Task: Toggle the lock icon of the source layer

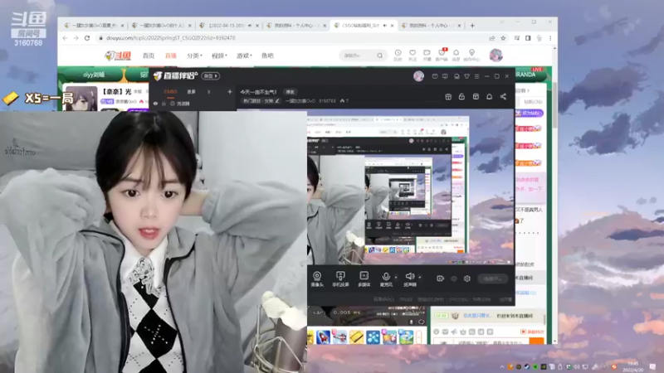Action: [x=164, y=103]
